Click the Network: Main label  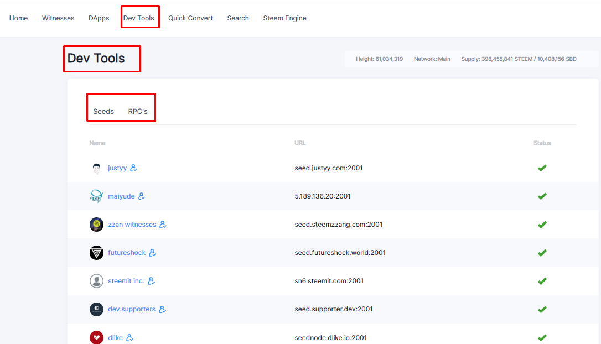click(432, 59)
